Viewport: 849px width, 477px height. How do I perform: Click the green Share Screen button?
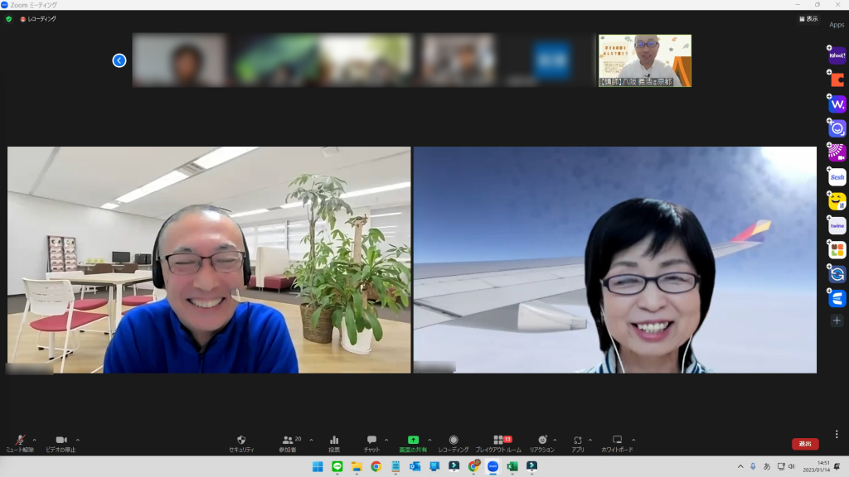click(x=413, y=443)
